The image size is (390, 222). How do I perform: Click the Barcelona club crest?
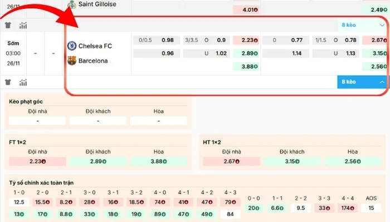pos(71,60)
